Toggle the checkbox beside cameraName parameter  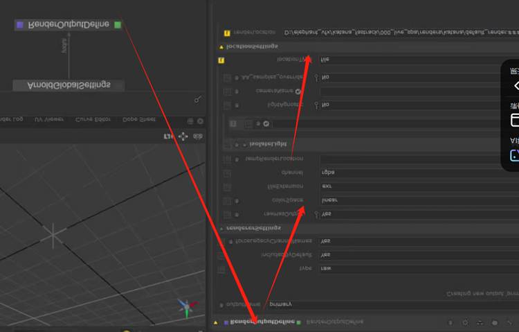(227, 91)
